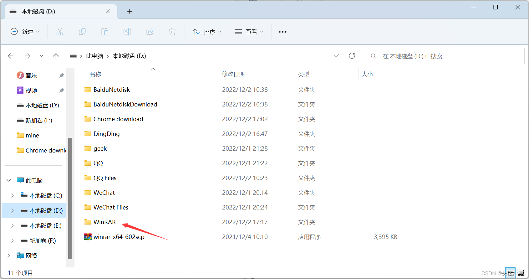The height and width of the screenshot is (279, 529).
Task: Expand Local Disk (E:) tree node
Action: pyautogui.click(x=13, y=225)
